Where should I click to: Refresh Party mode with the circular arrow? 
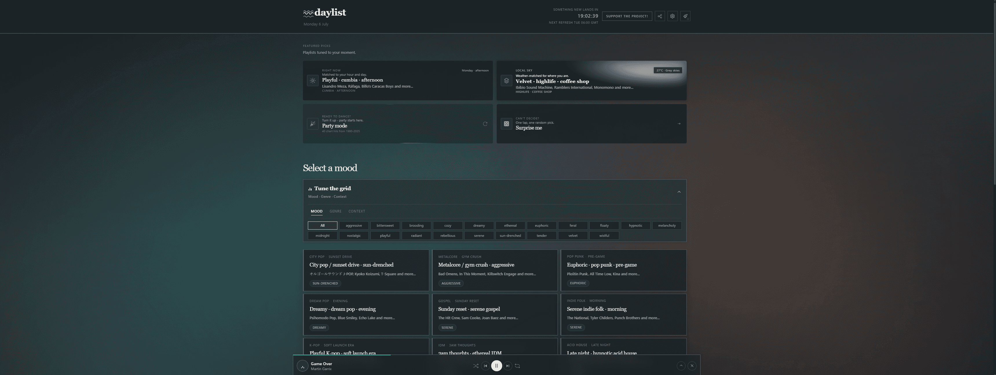(x=485, y=124)
